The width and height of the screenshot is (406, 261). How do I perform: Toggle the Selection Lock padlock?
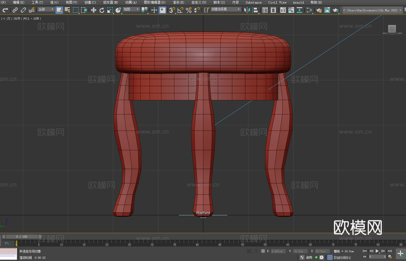click(x=256, y=251)
